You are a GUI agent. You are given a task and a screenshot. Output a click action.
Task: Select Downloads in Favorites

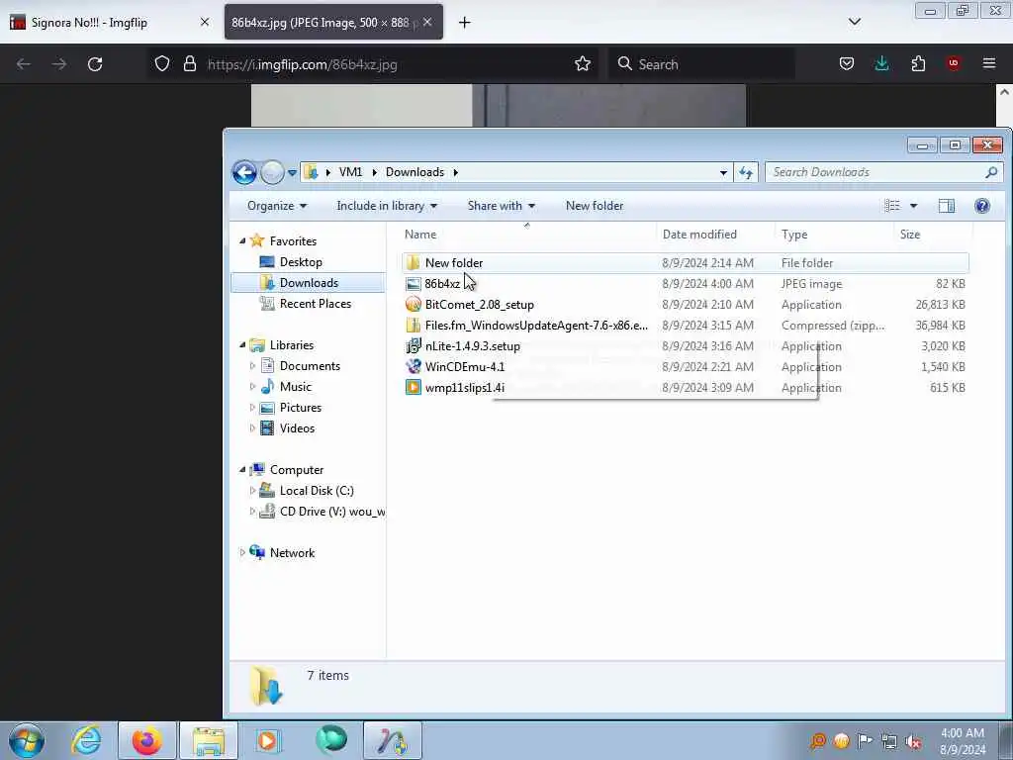click(x=309, y=282)
